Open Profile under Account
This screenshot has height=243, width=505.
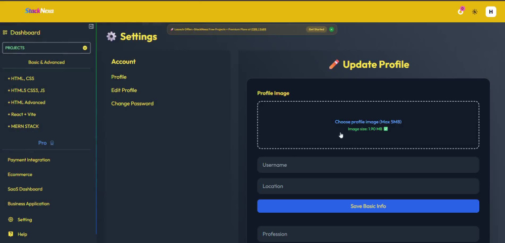[x=119, y=77]
